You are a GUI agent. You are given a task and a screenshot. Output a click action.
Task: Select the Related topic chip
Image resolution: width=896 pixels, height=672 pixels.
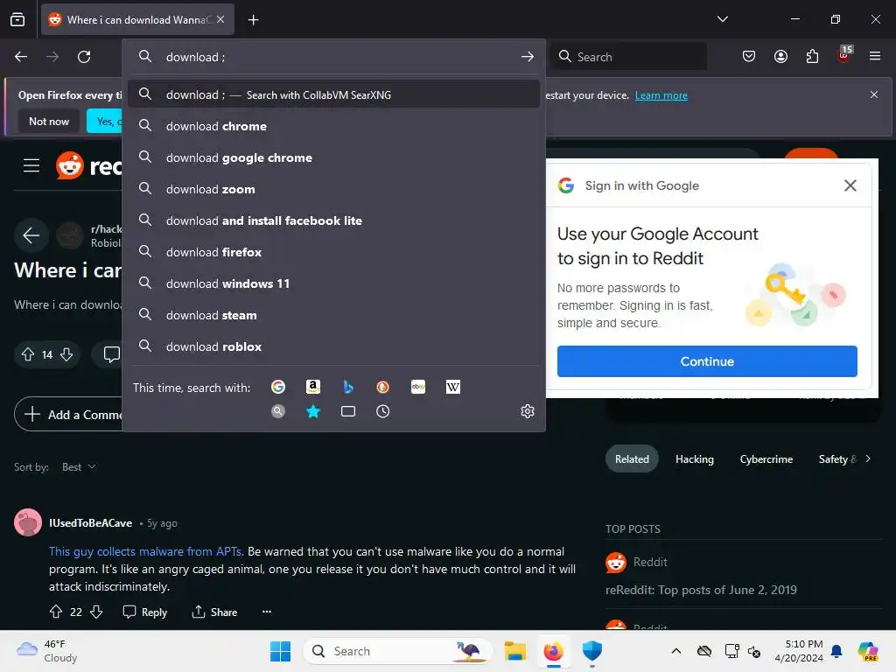coord(632,458)
